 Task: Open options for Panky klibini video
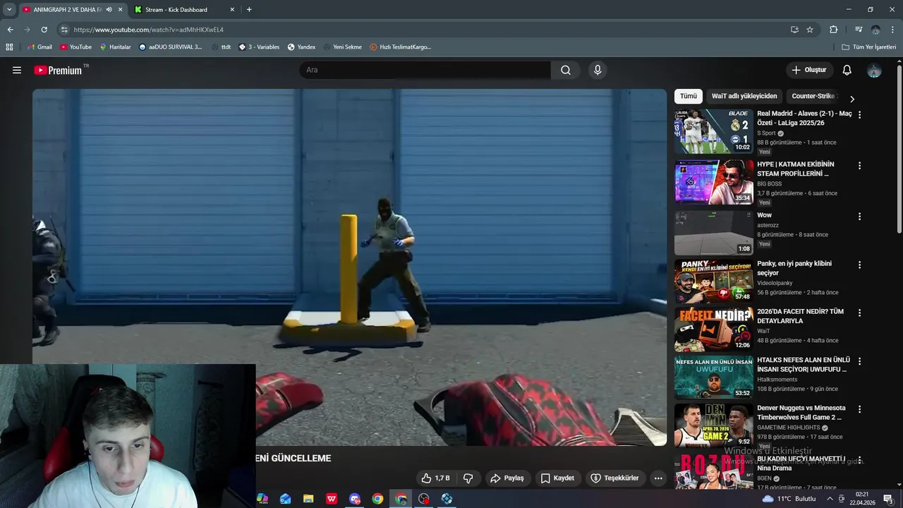(859, 265)
